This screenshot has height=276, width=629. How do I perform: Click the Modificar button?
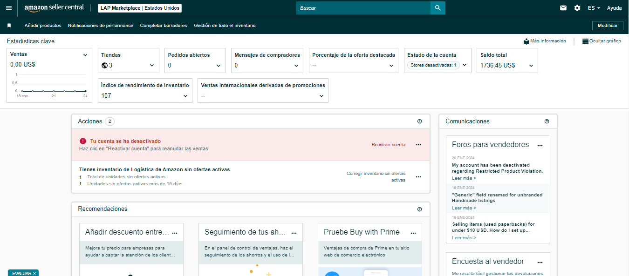pos(608,26)
